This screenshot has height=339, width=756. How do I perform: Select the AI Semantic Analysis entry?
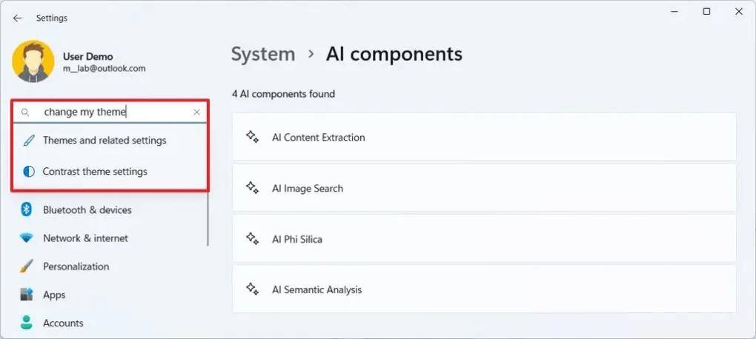(x=483, y=290)
